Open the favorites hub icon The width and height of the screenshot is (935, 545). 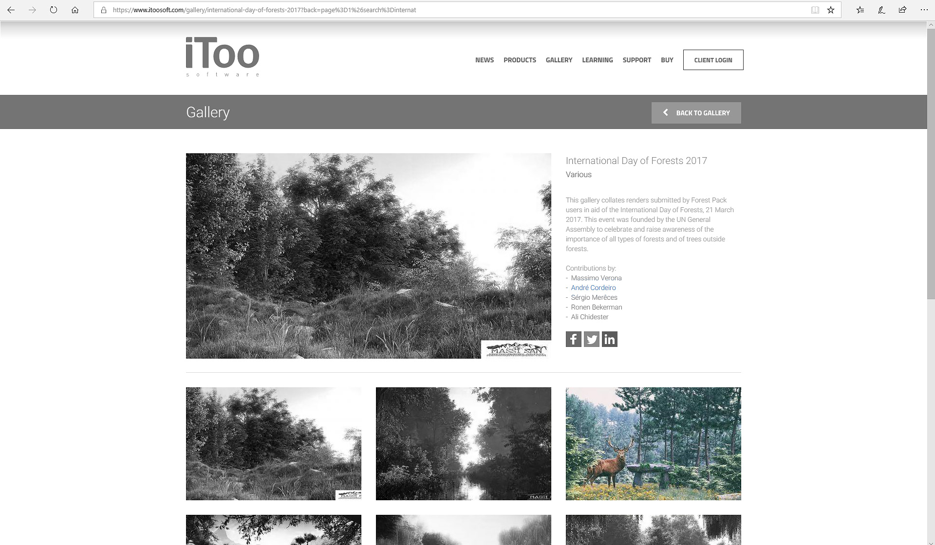click(860, 10)
